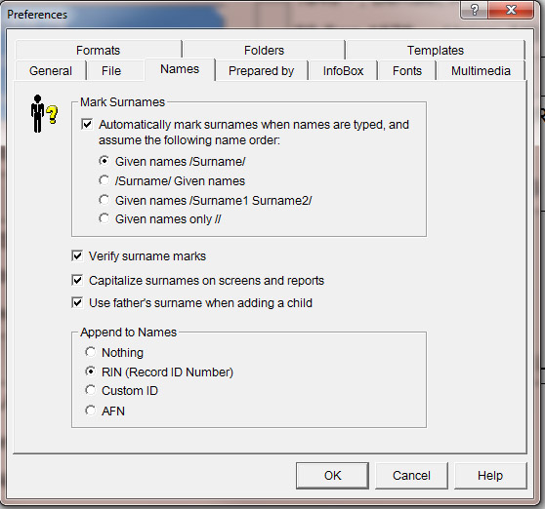Go to the General tab

pyautogui.click(x=51, y=71)
